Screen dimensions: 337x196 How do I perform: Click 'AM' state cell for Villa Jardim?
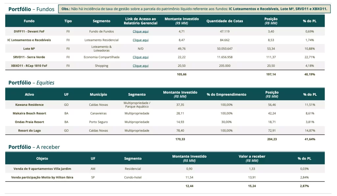click(x=93, y=169)
